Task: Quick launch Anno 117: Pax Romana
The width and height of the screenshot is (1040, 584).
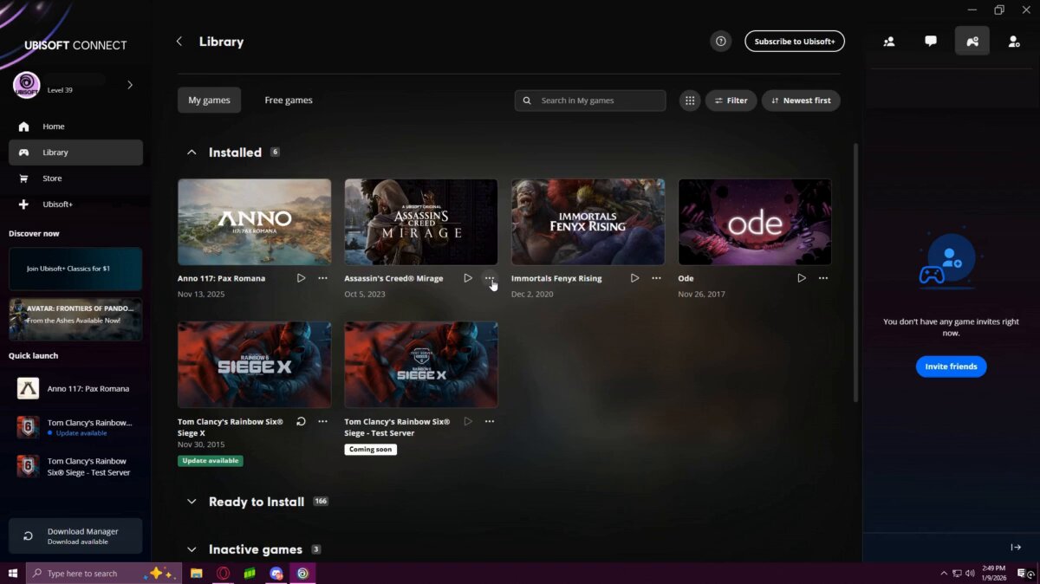Action: click(x=75, y=389)
